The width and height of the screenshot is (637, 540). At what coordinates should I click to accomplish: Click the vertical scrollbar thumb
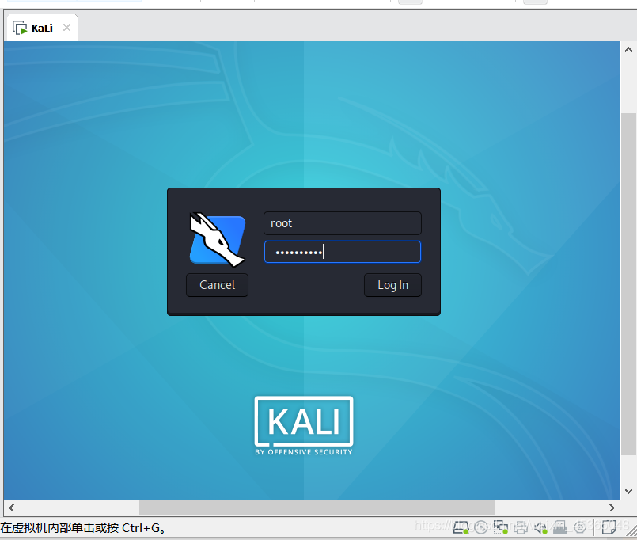pos(628,284)
